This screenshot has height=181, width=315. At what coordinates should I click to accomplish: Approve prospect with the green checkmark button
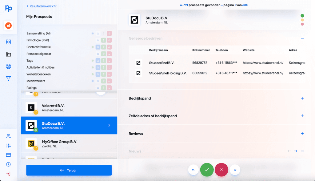(x=207, y=170)
